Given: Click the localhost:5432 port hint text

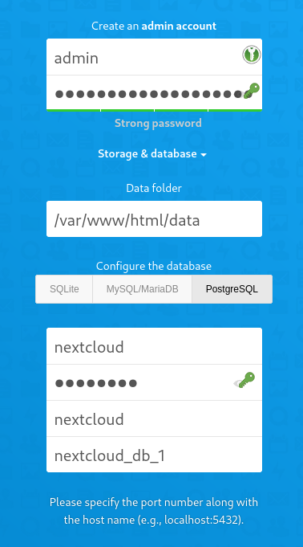Looking at the screenshot, I should coord(201,520).
